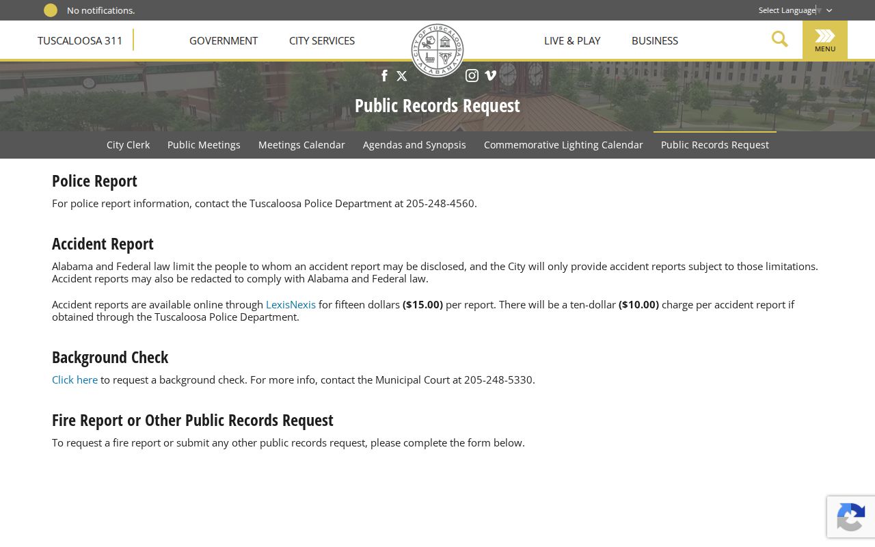Screen dimensions: 875x547
Task: Click the 'Click here' background check link
Action: 75,380
